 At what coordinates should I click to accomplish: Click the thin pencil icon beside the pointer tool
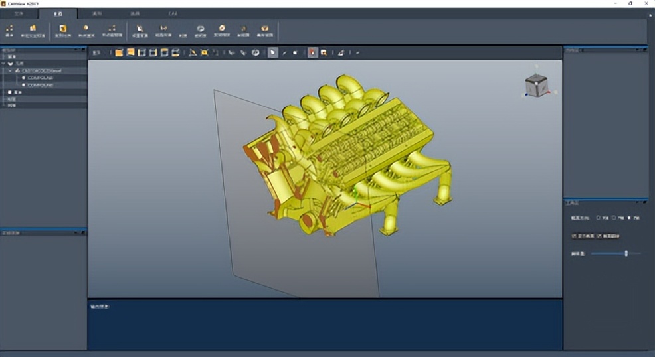point(284,53)
